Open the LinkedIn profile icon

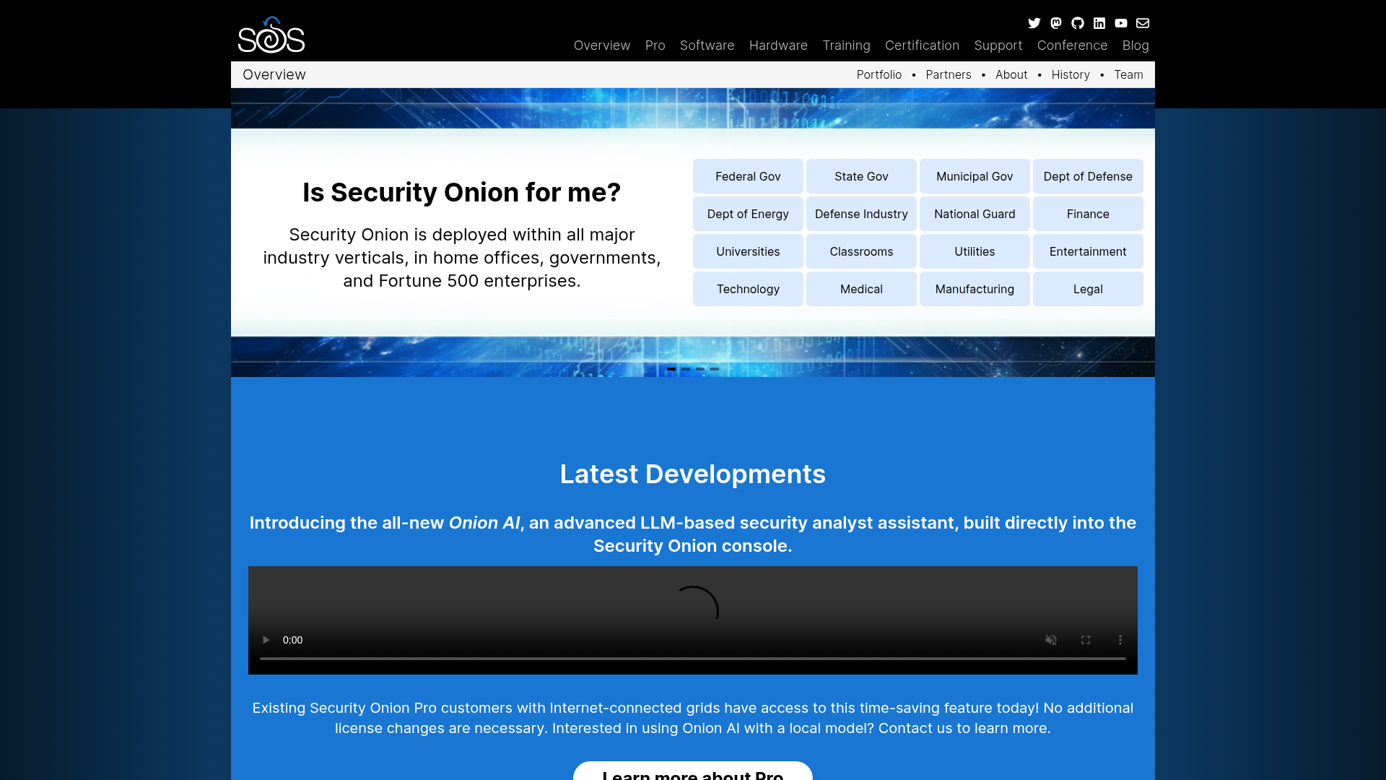(1099, 23)
